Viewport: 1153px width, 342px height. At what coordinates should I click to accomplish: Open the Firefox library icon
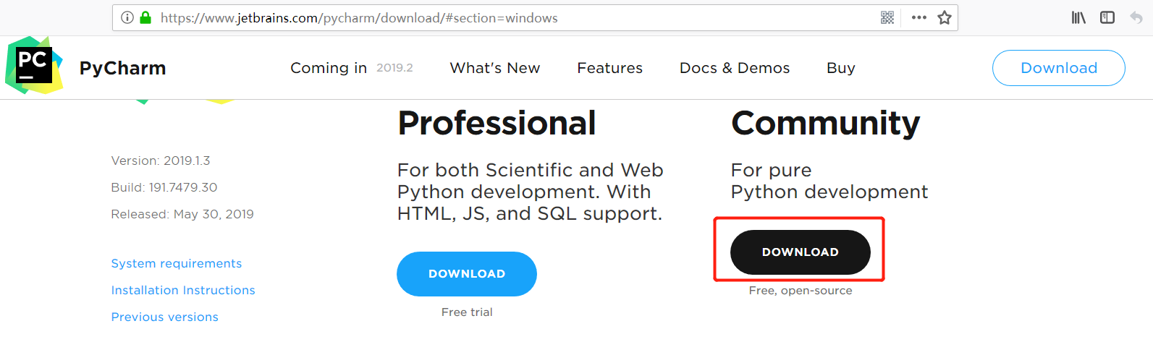[1078, 17]
